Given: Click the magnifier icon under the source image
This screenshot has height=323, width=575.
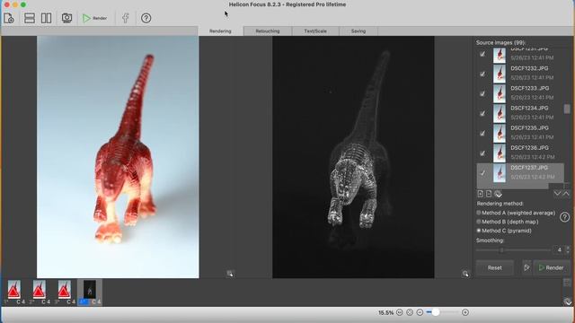Looking at the screenshot, I should click(230, 274).
